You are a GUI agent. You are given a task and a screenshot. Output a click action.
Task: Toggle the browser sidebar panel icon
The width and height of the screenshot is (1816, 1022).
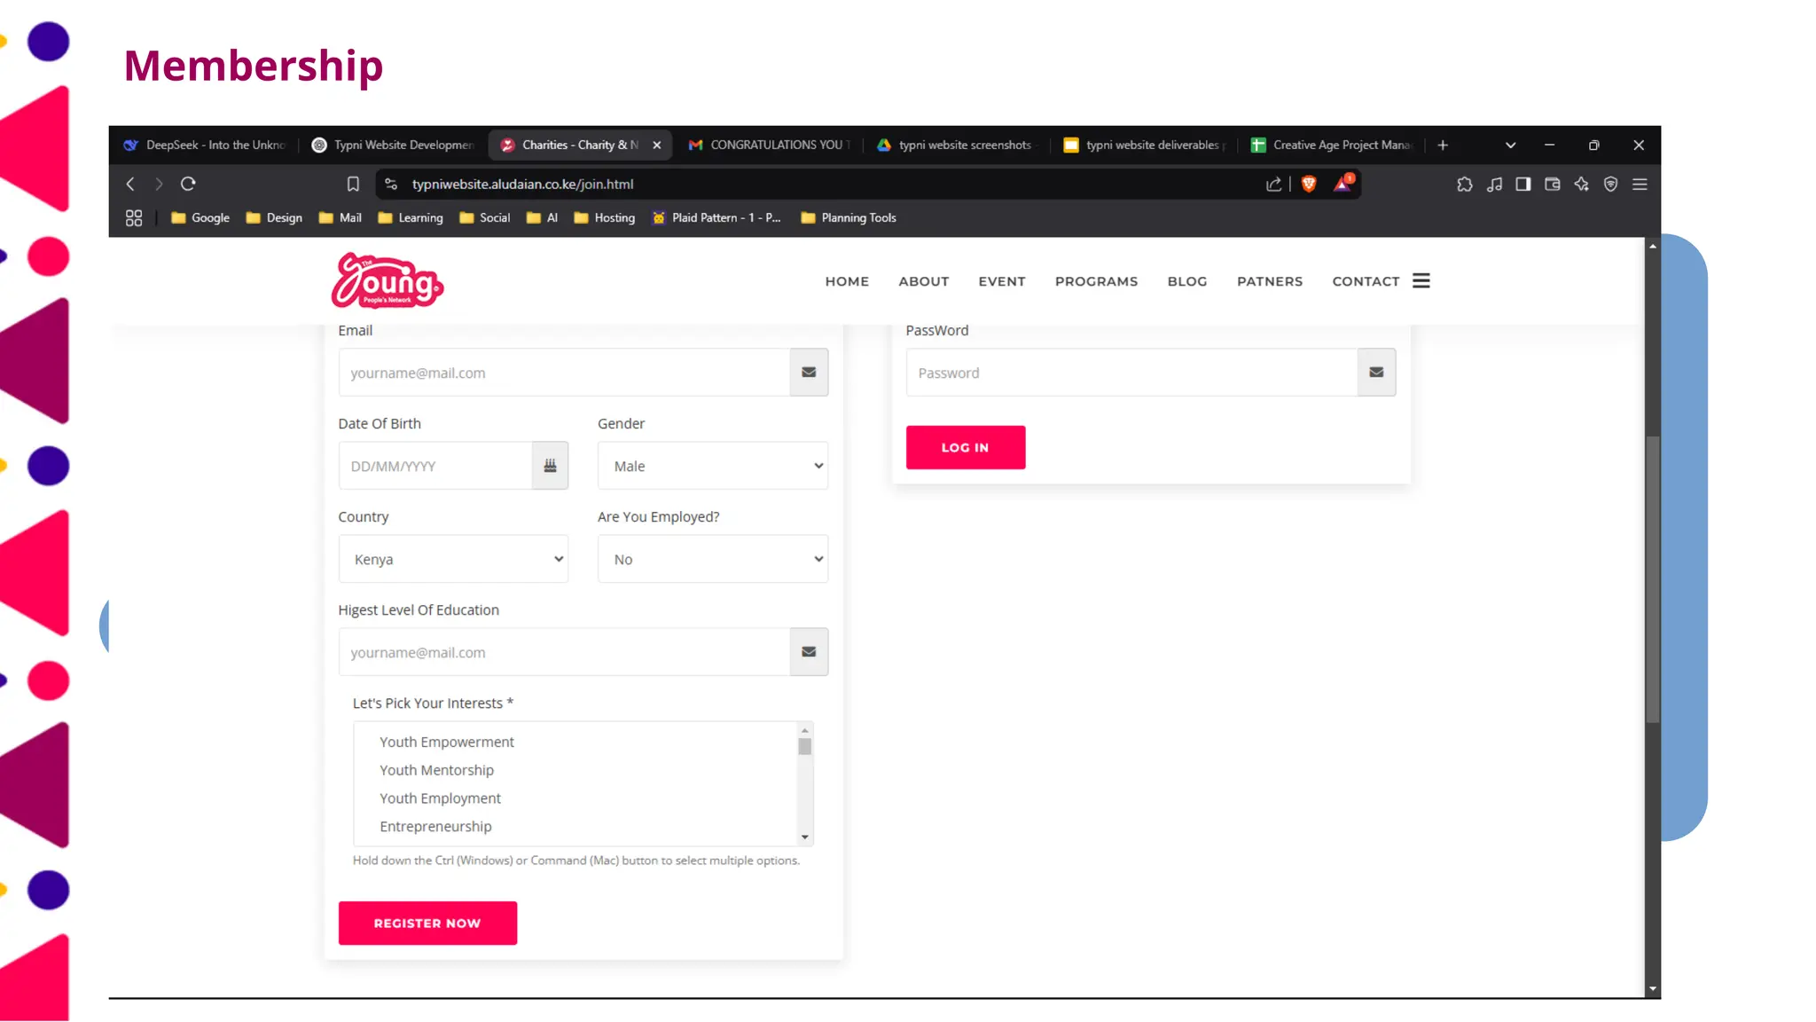point(1522,184)
